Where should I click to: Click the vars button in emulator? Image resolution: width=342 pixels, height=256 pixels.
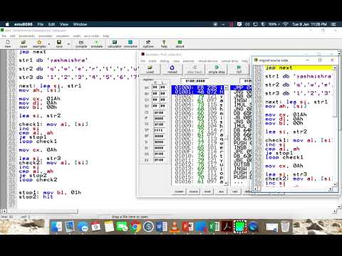[x=235, y=191]
